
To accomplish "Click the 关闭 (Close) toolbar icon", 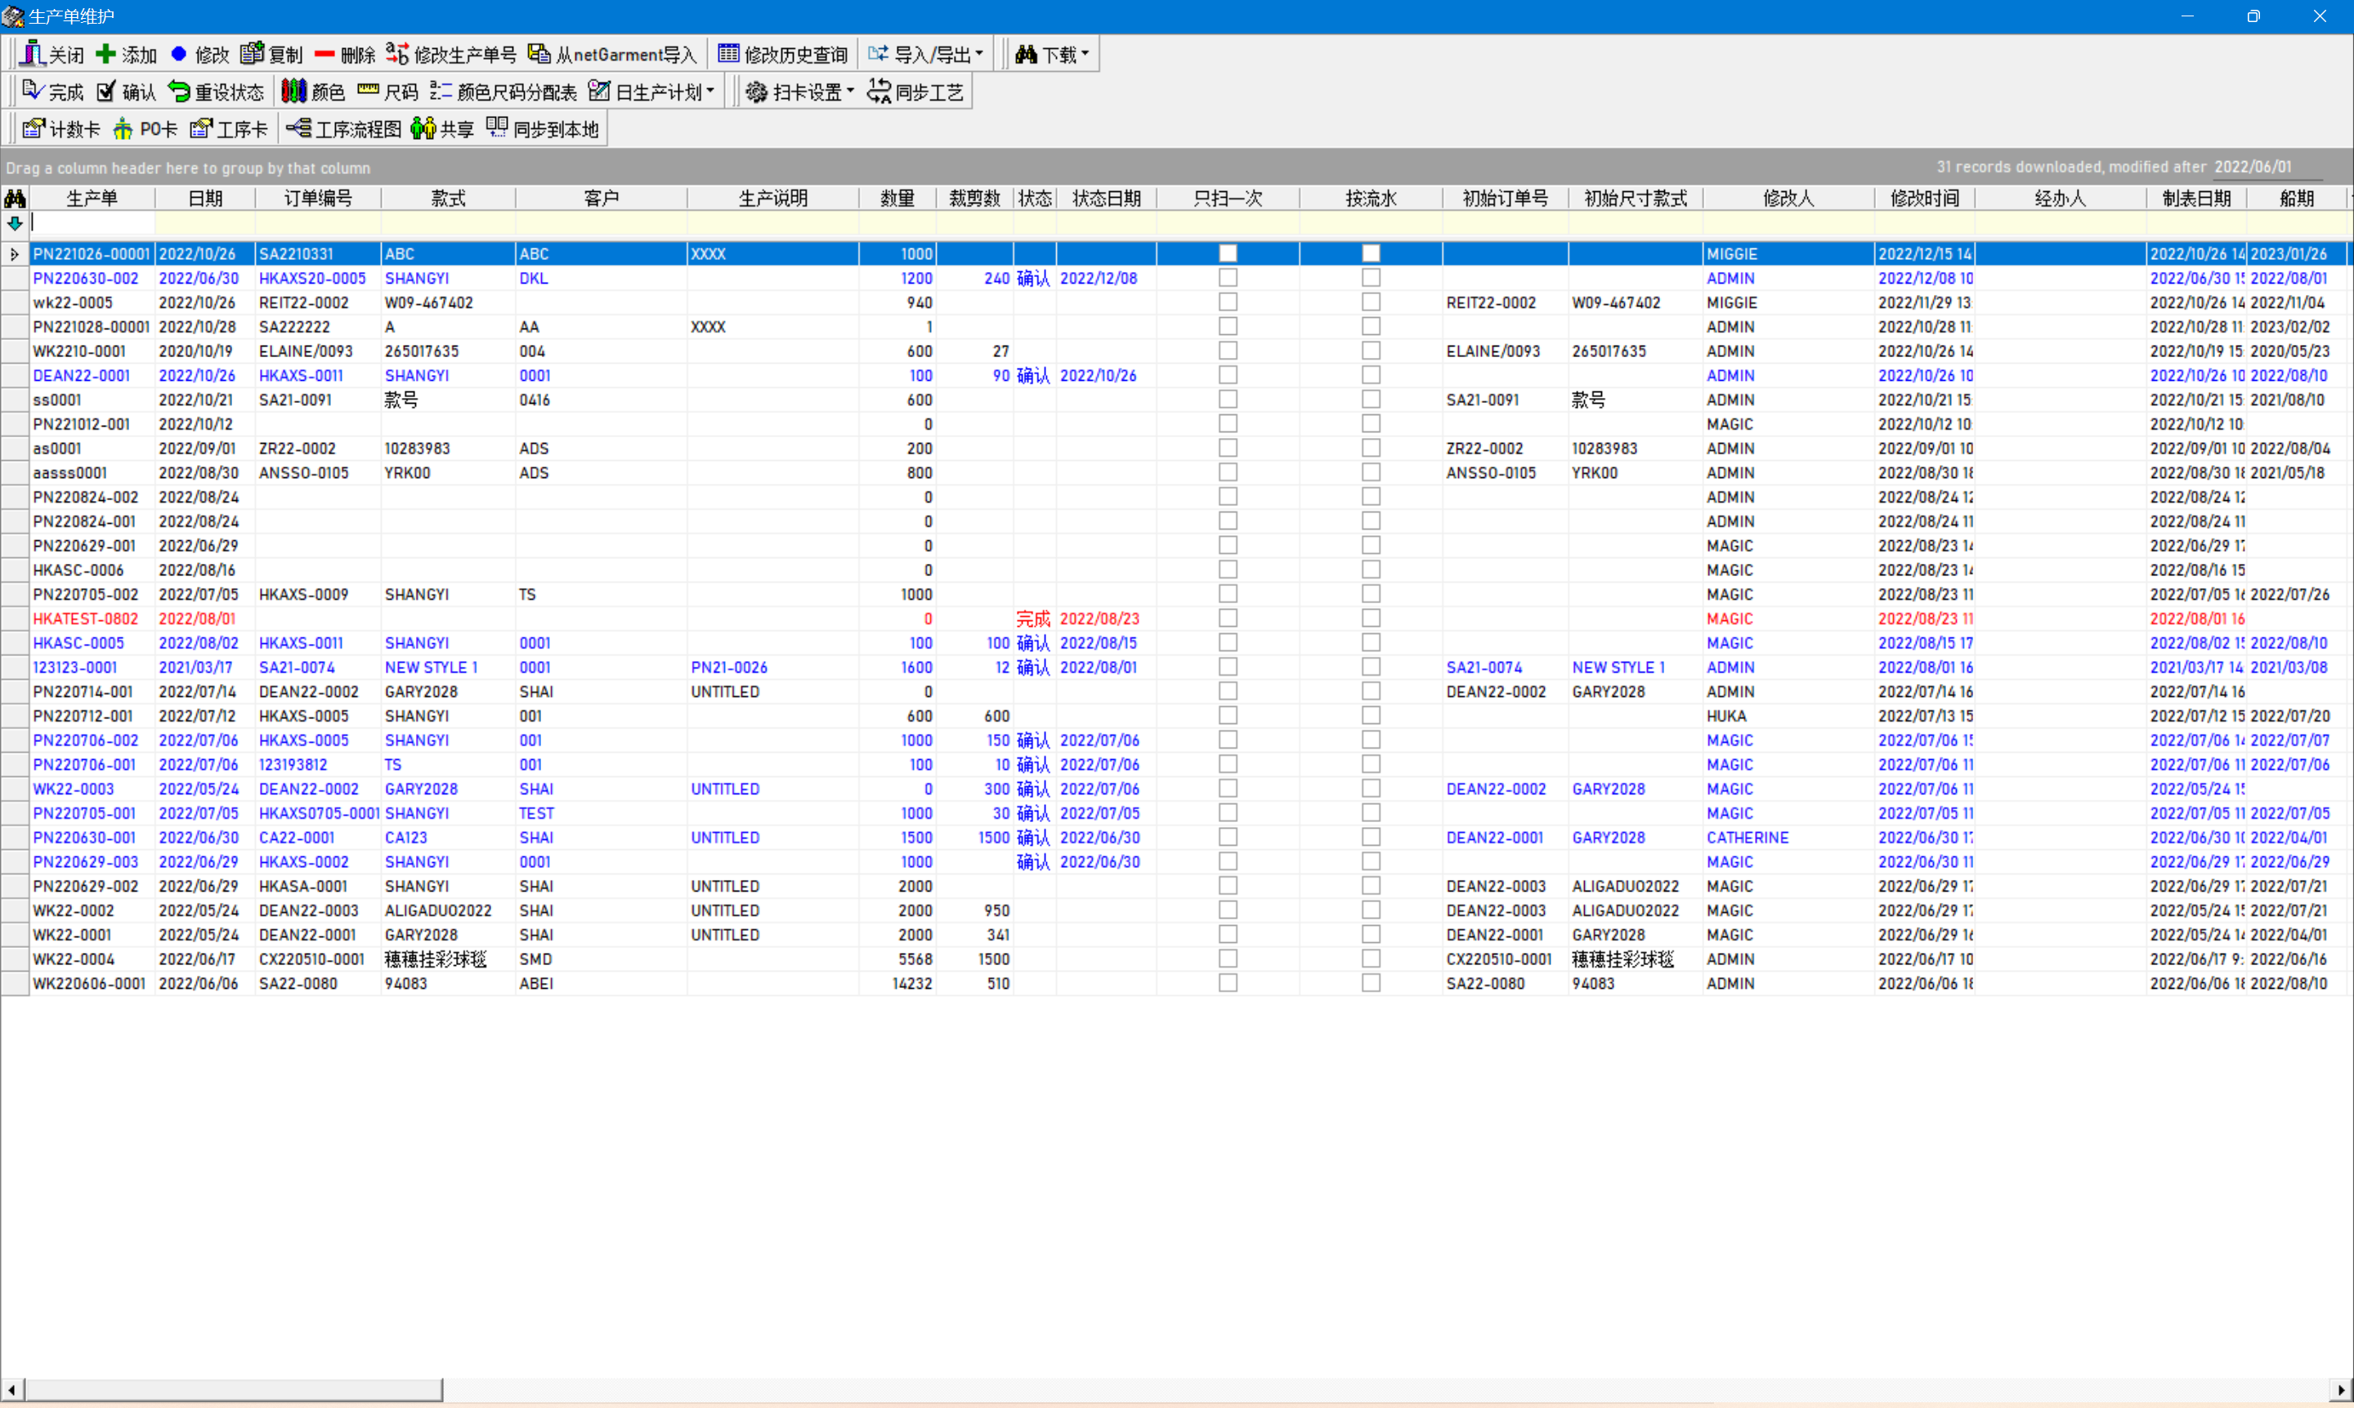I will tap(32, 54).
